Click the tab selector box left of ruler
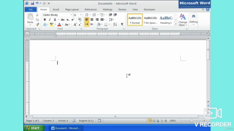The height and width of the screenshot is (131, 234). 27,34
